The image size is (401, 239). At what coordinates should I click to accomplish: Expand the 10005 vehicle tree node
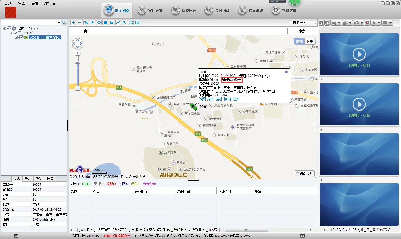(16, 37)
